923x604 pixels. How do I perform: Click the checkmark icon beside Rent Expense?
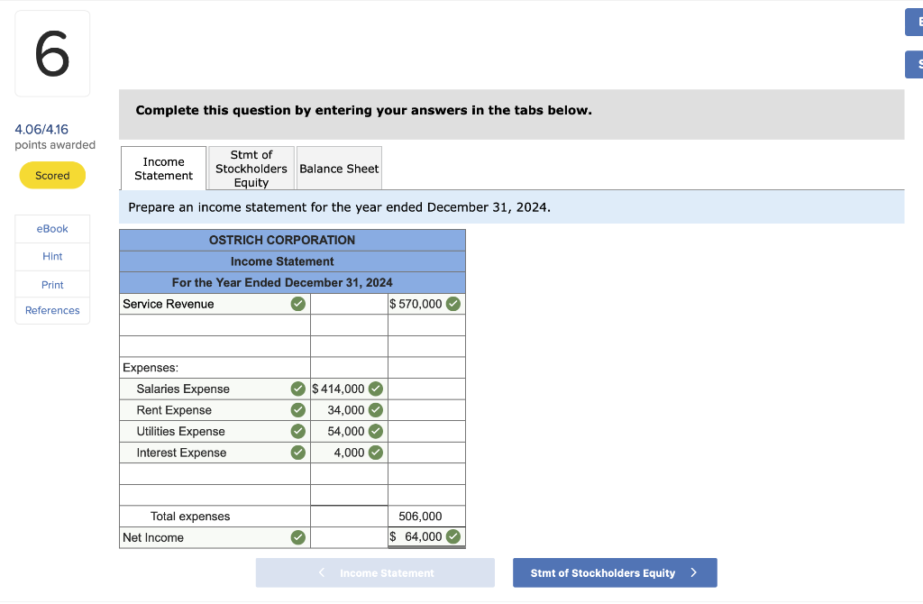point(297,409)
